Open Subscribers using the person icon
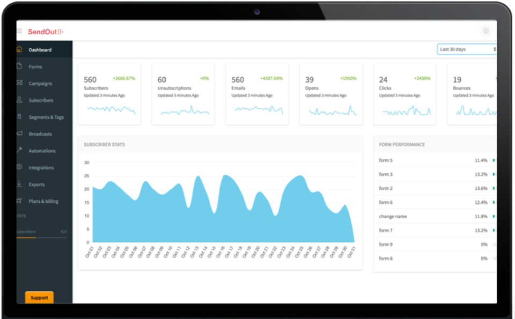Image resolution: width=515 pixels, height=319 pixels. click(x=20, y=100)
